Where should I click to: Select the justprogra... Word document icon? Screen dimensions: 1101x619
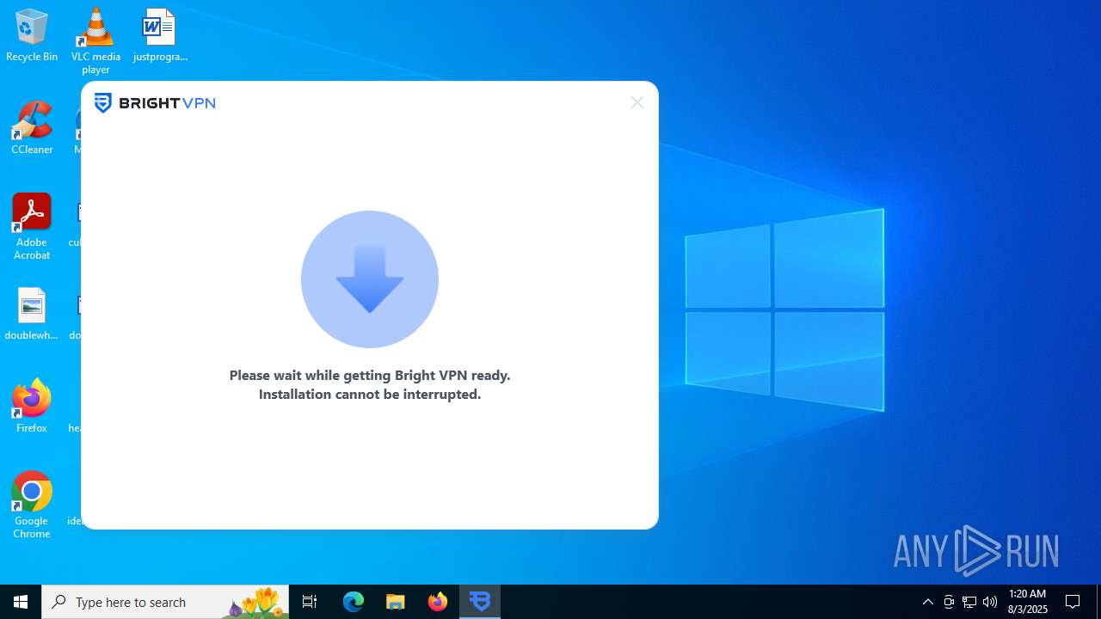(x=159, y=35)
